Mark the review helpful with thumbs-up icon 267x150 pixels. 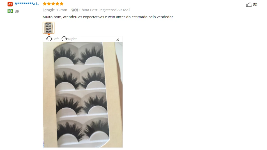coord(248,4)
